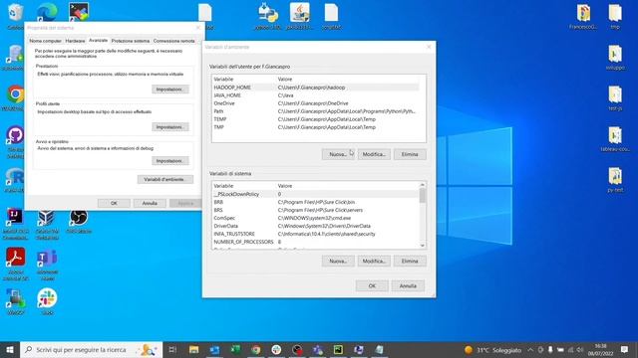Open the tmp folder on desktop

tap(615, 16)
